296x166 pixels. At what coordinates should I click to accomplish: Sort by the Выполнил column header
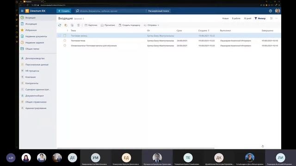coord(225,30)
